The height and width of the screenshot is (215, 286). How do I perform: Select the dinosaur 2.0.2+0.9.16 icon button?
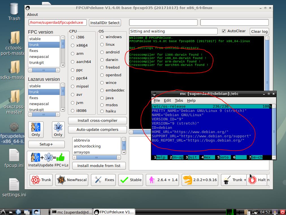(200, 179)
